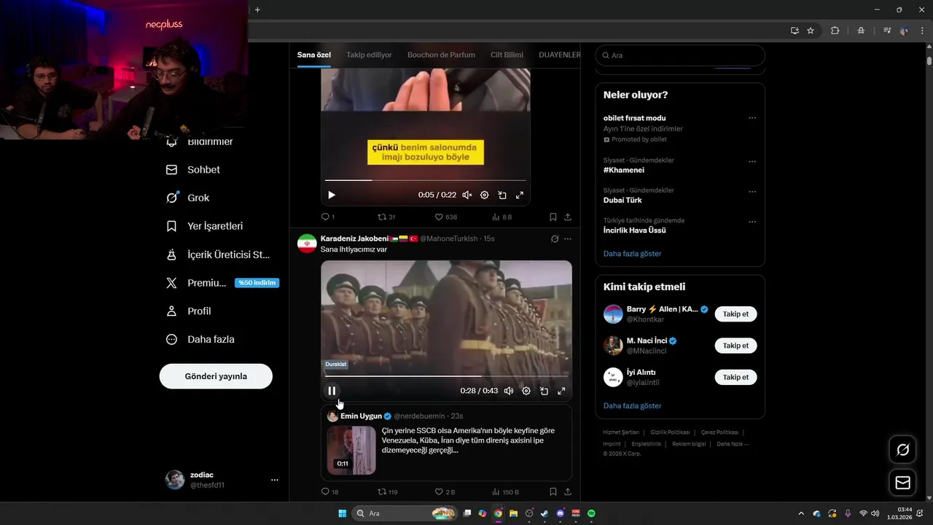The width and height of the screenshot is (933, 525).
Task: Seek on the parade video progress bar
Action: (446, 376)
